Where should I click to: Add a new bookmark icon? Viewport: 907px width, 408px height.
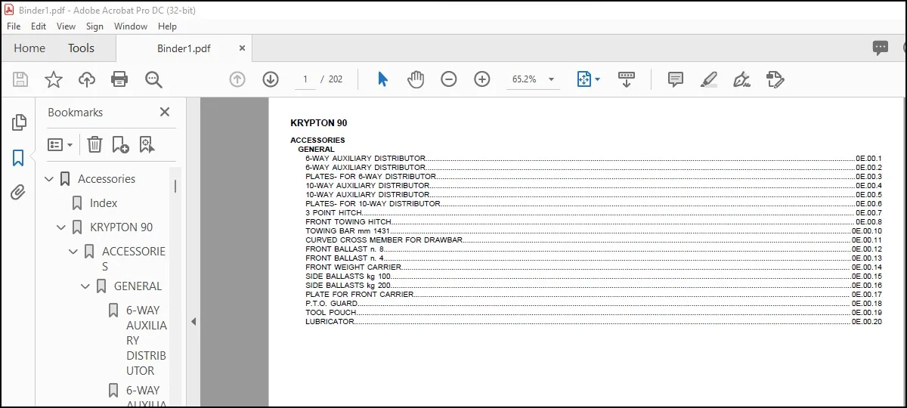[x=120, y=144]
